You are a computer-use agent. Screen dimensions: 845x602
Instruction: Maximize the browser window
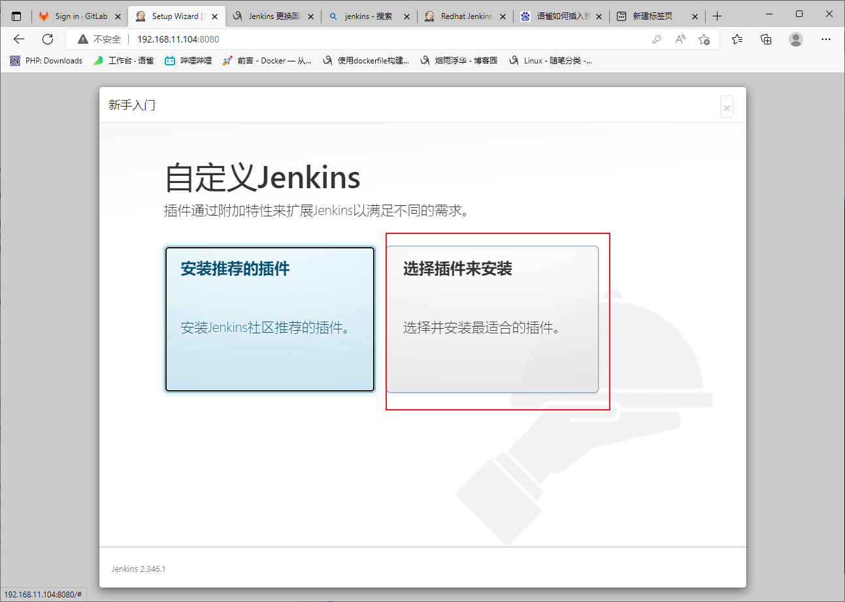coord(799,14)
